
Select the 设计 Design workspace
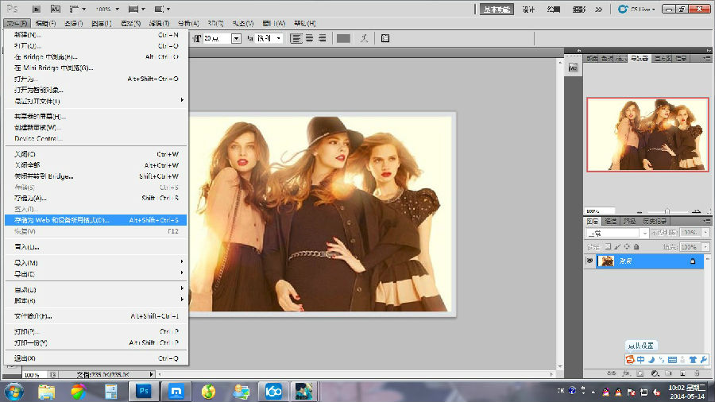pos(528,9)
